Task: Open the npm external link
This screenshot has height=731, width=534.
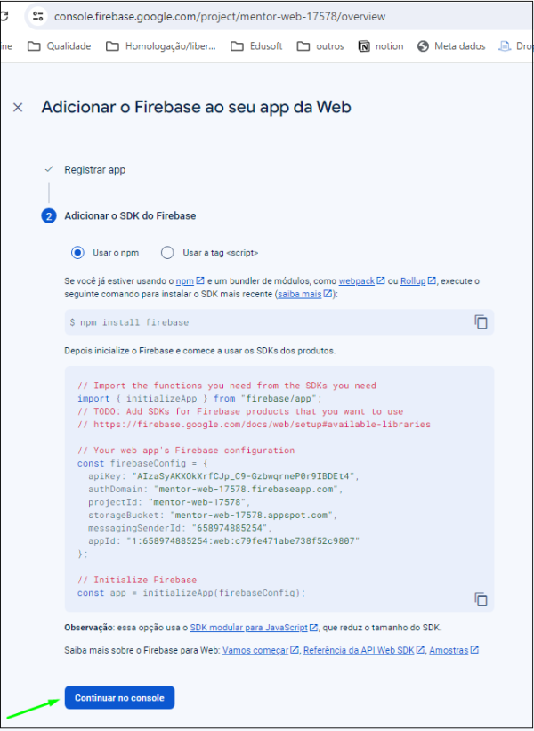Action: point(190,281)
